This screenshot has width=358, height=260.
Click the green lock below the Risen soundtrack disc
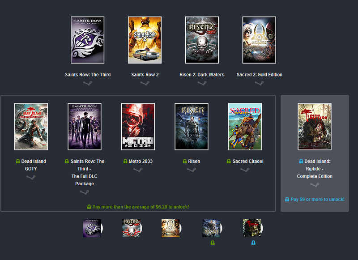213,243
